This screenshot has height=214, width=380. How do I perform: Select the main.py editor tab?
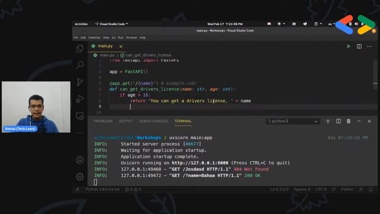(105, 46)
